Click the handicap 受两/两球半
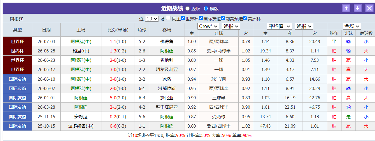 (219, 51)
